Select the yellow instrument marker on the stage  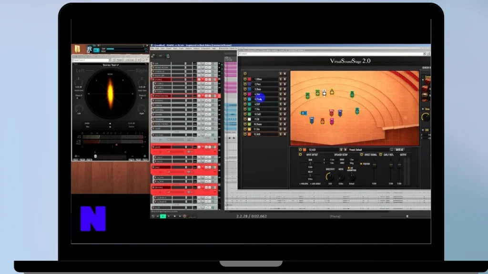[332, 92]
